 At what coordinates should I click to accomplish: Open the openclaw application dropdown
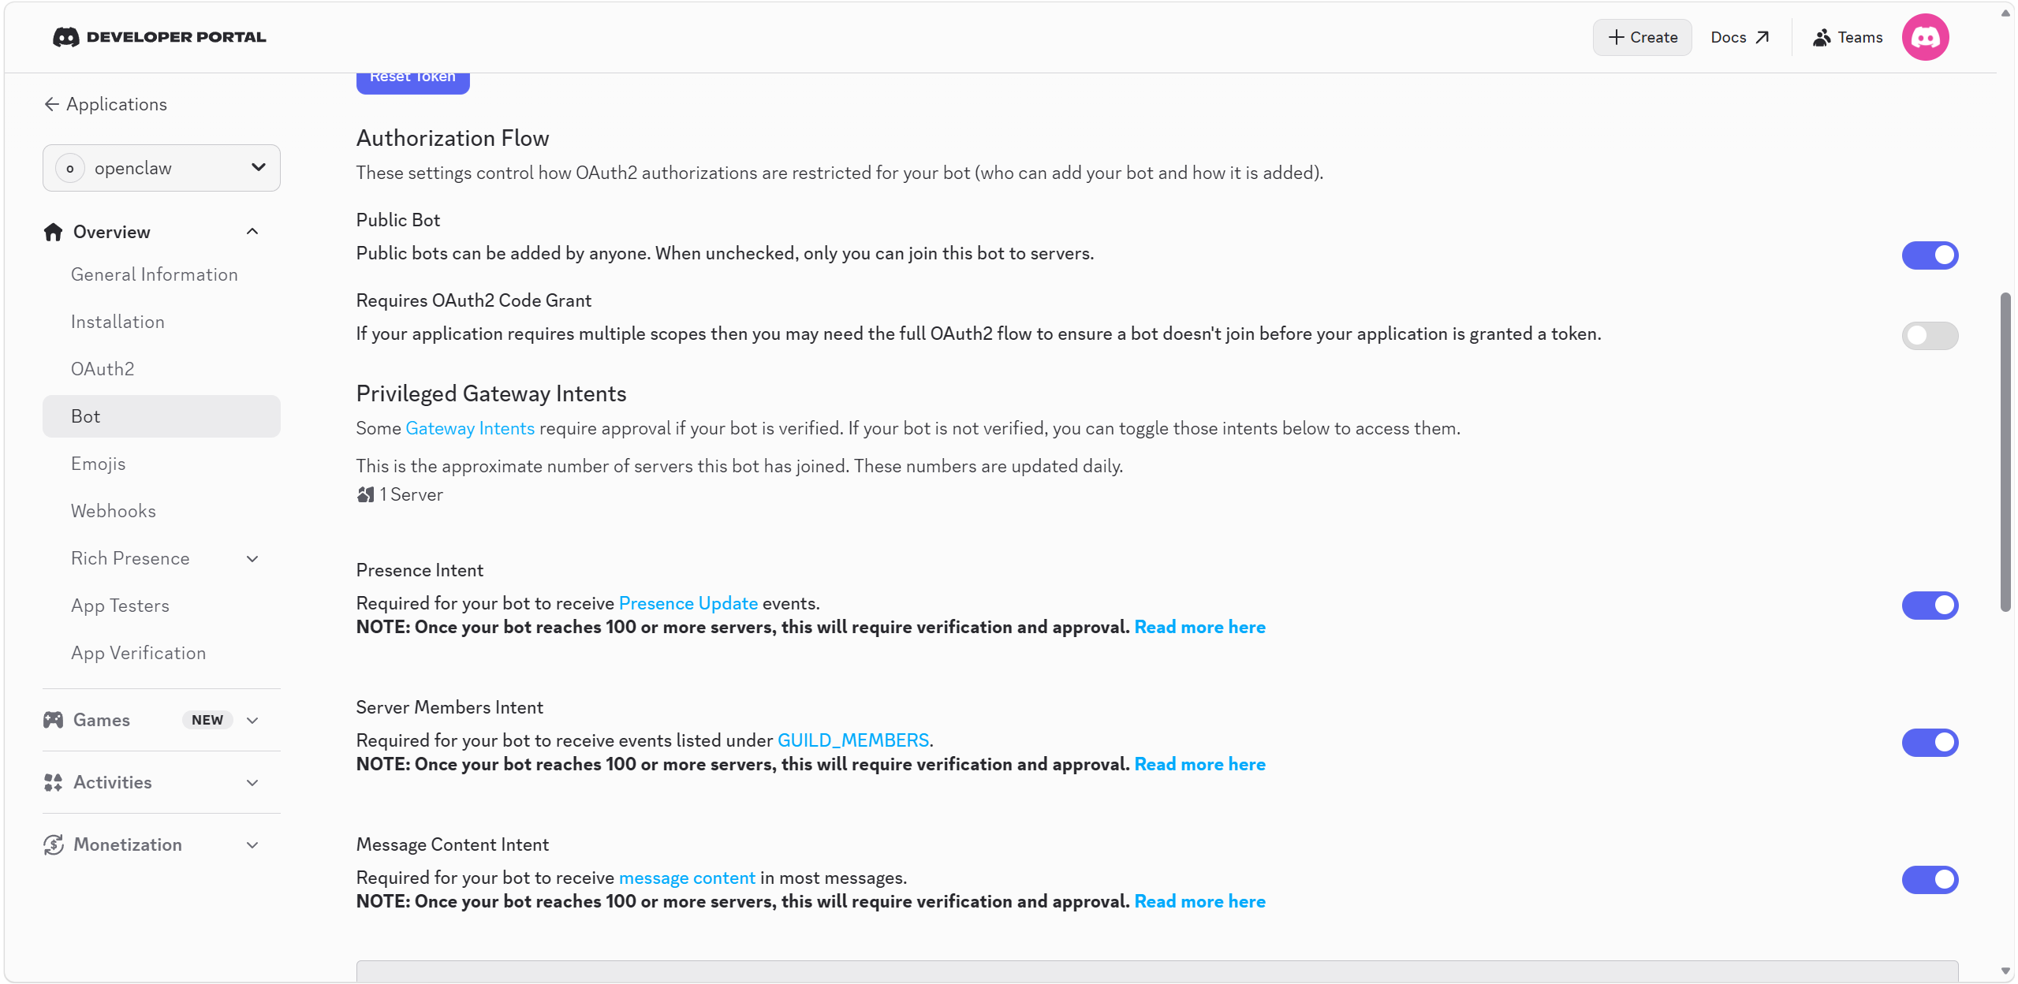[162, 168]
